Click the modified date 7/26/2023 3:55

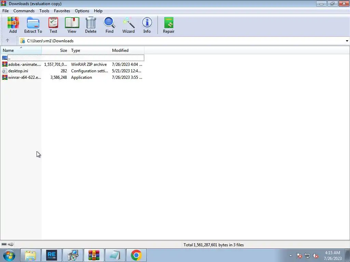pos(127,77)
